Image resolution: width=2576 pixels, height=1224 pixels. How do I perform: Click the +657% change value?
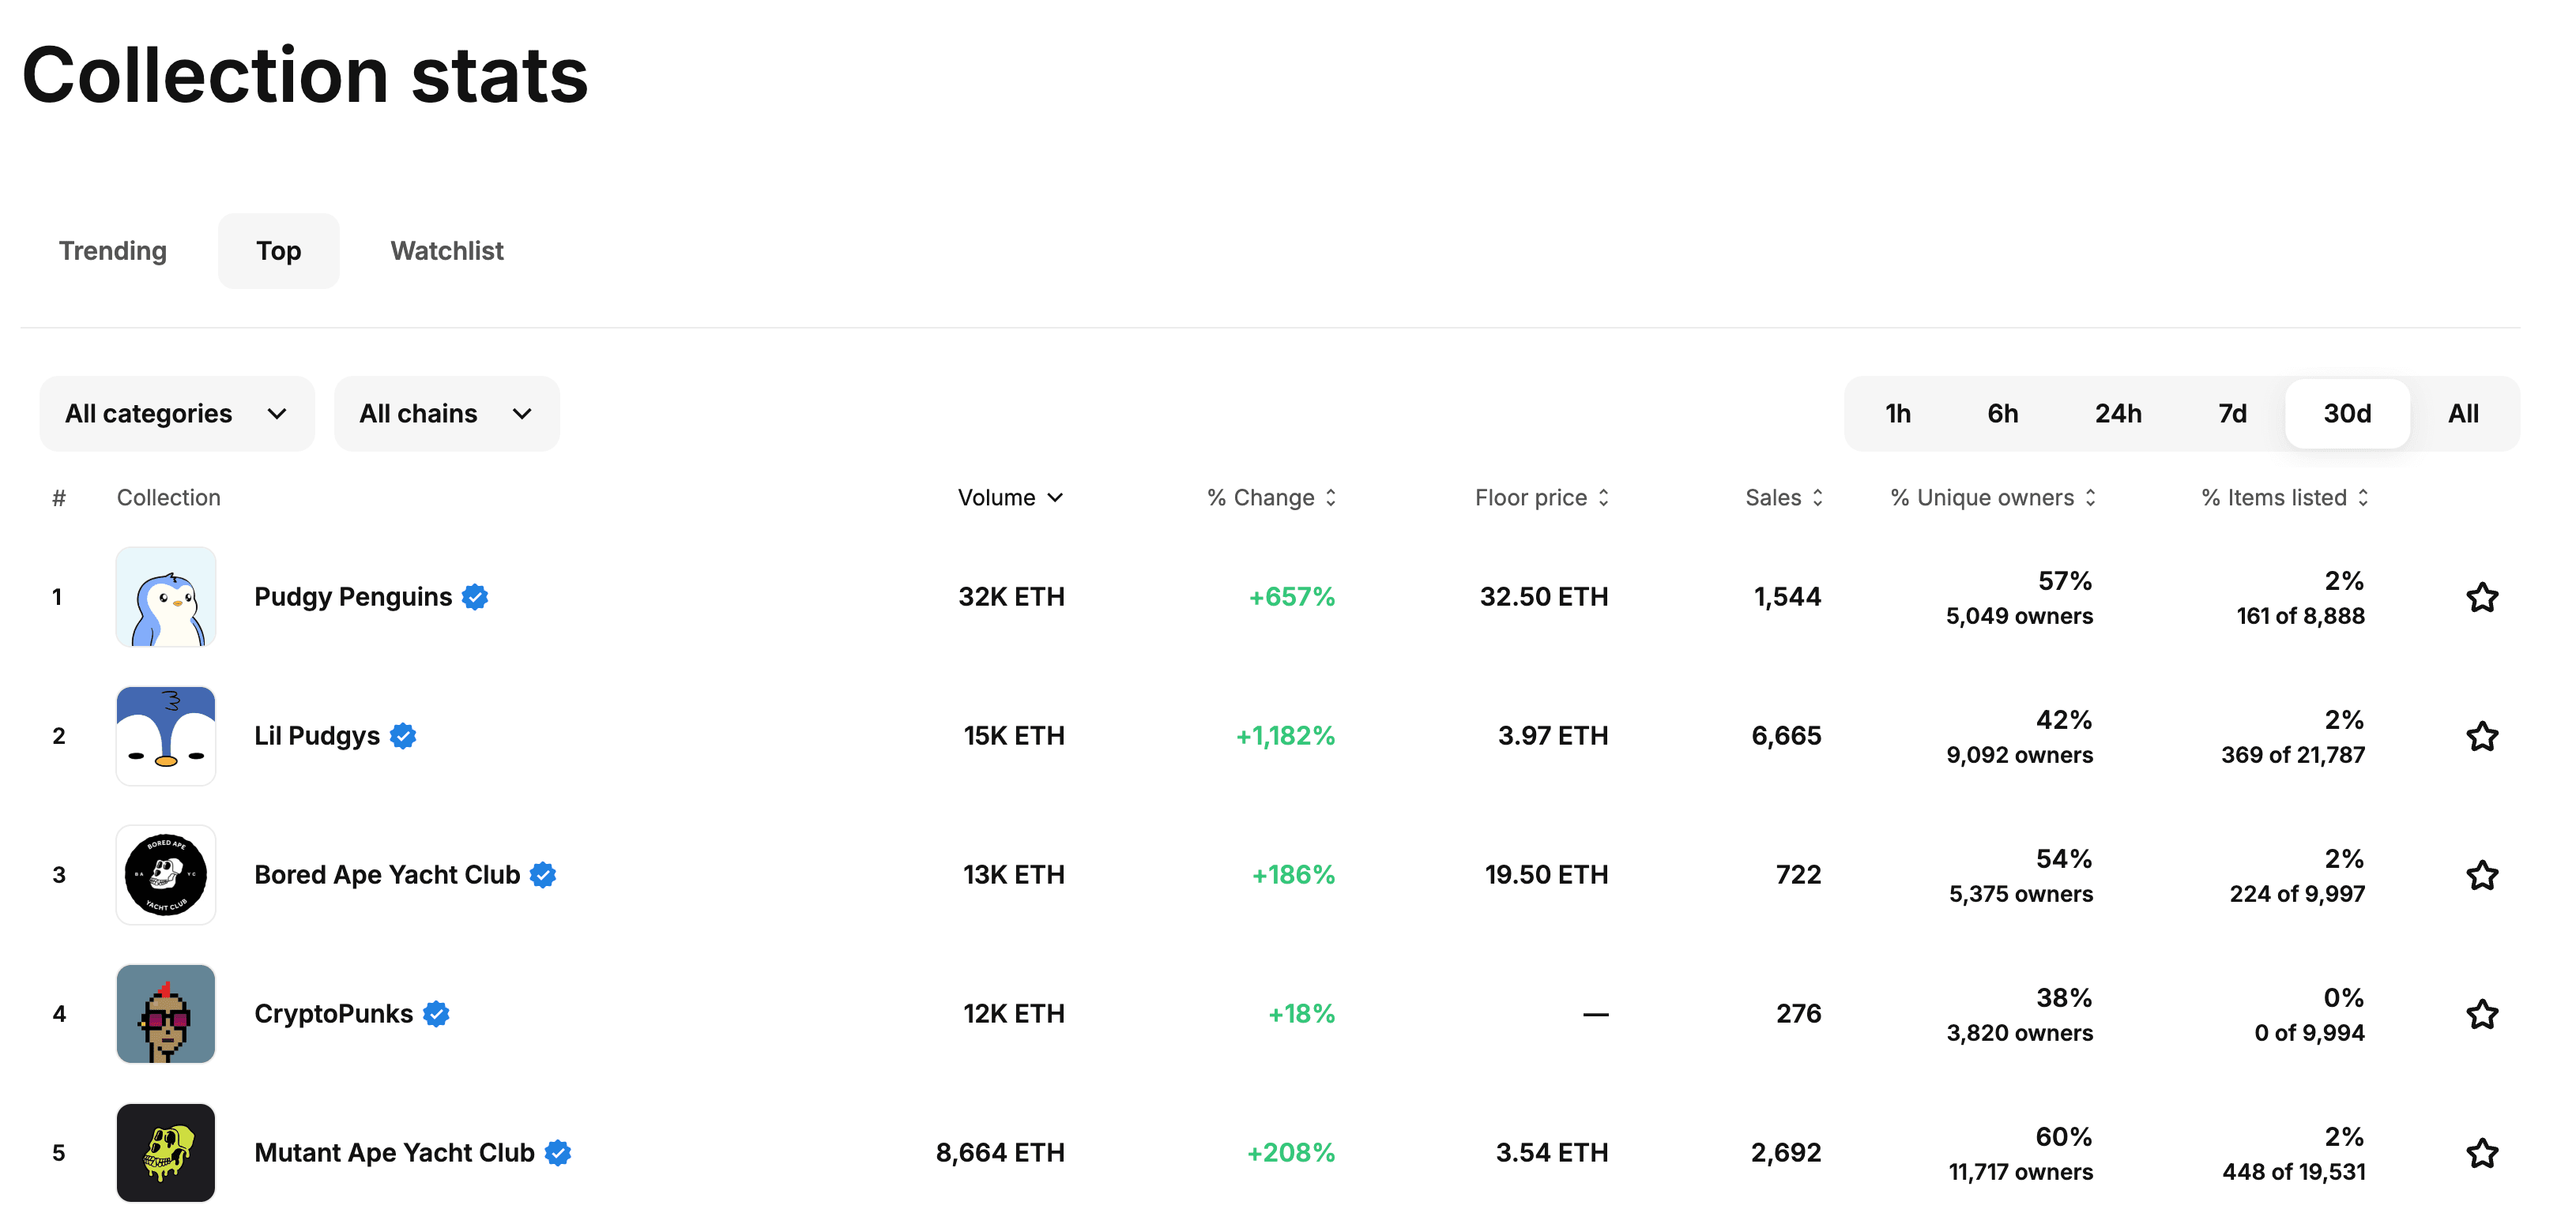click(x=1291, y=596)
